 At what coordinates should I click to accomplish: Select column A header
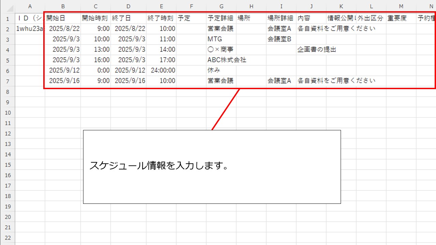coord(30,6)
